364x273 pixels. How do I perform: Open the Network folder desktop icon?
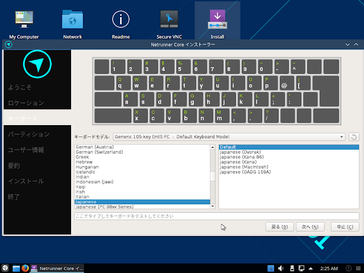72,24
